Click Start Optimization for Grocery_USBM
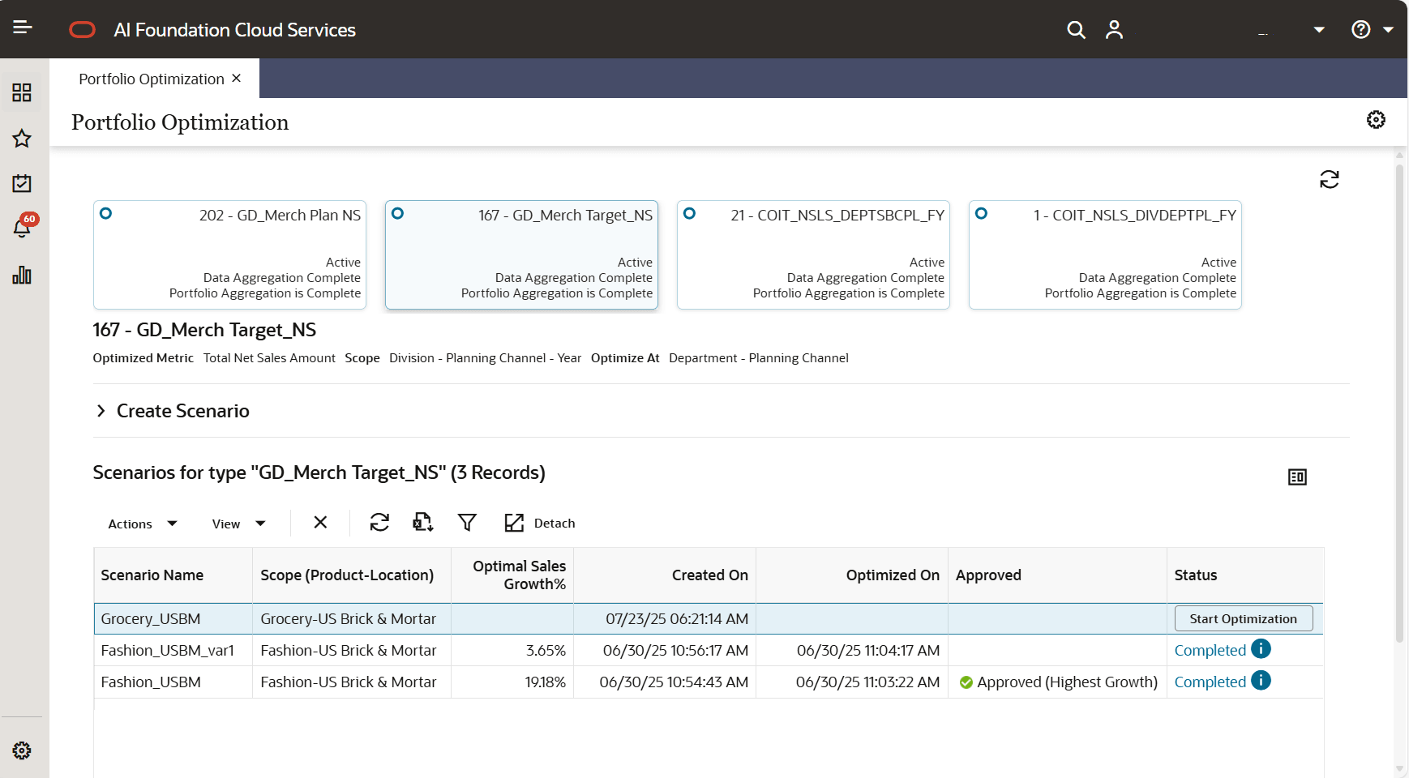Viewport: 1409px width, 778px height. pos(1244,619)
